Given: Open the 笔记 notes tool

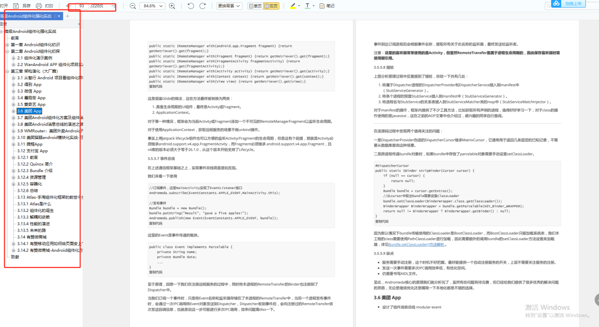Looking at the screenshot, I should coord(327,6).
